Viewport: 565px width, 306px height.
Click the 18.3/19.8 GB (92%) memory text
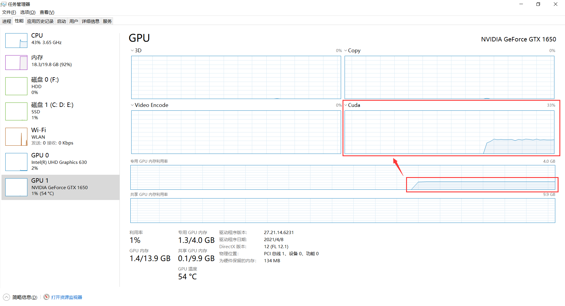coord(52,65)
